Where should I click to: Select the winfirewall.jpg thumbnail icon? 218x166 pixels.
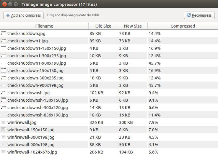[x=3, y=122]
